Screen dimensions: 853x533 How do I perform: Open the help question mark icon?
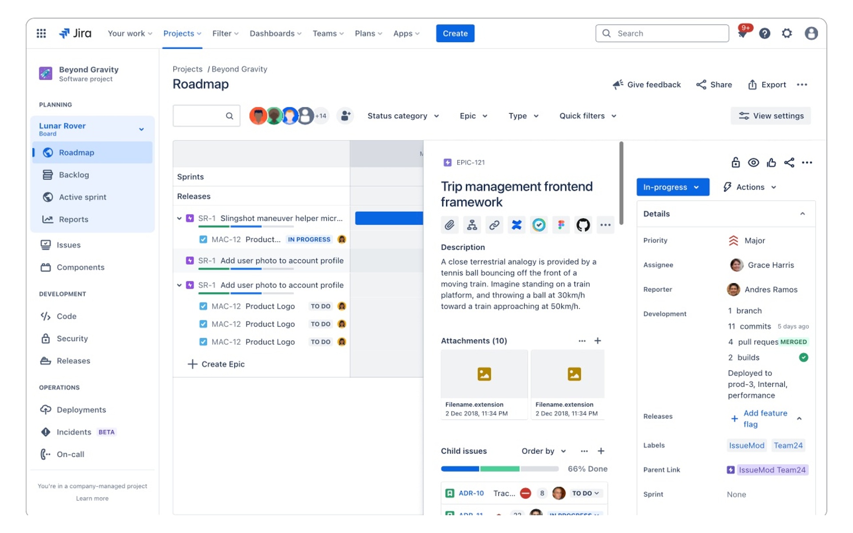tap(764, 33)
